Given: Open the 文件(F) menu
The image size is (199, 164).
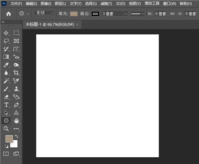Looking at the screenshot, I should click(16, 4).
